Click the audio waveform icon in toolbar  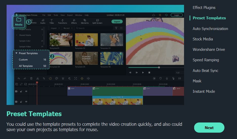[x=88, y=78]
